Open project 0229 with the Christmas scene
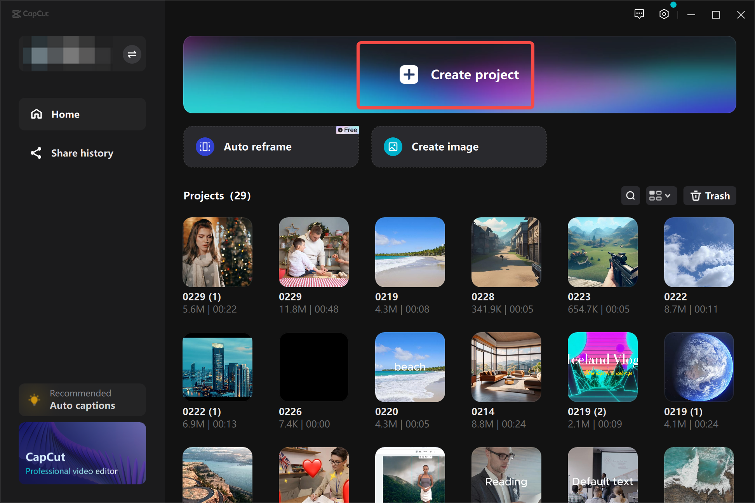Viewport: 755px width, 503px height. point(313,252)
